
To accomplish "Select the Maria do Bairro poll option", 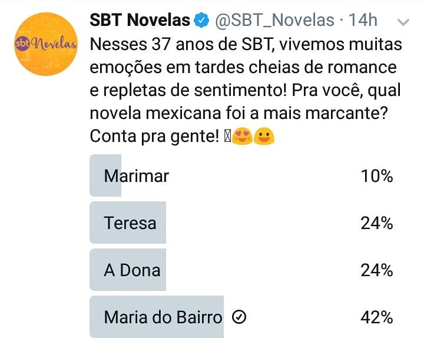I will (x=163, y=317).
